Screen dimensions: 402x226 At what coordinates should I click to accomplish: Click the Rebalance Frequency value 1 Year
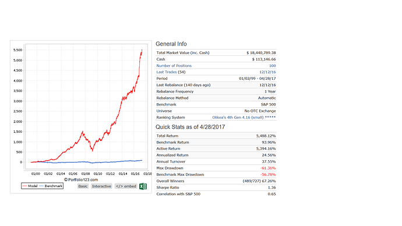point(270,91)
